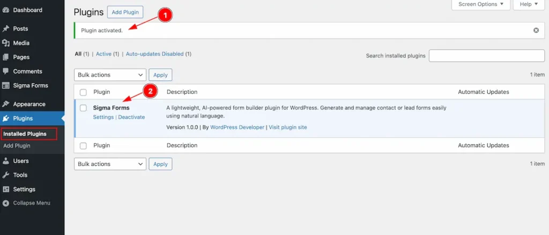Check the Sigma Forms plugin checkbox
This screenshot has width=549, height=235.
83,108
